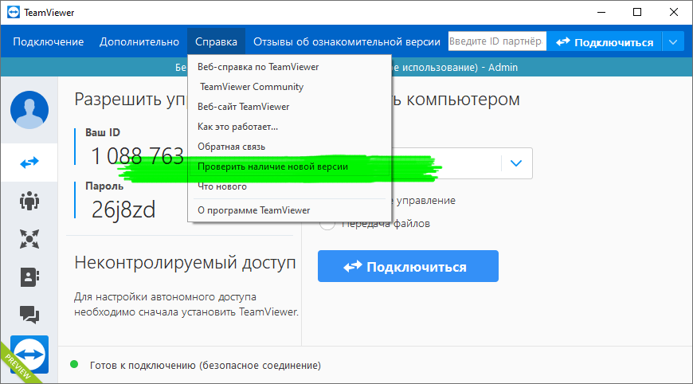Viewport: 693px width, 384px height.
Task: Click the Готов к подключению status text
Action: tap(206, 366)
